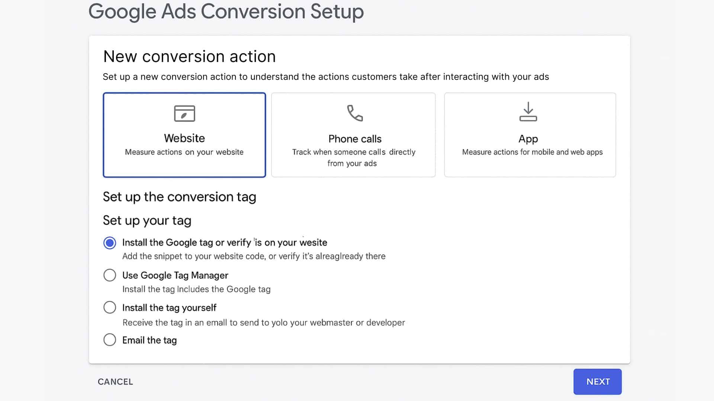Click the 'Install the tag yourself' label
The image size is (714, 401).
pos(169,308)
